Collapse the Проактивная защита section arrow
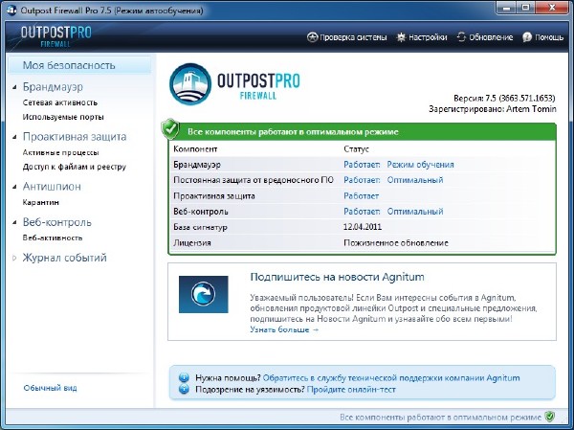 pos(14,137)
